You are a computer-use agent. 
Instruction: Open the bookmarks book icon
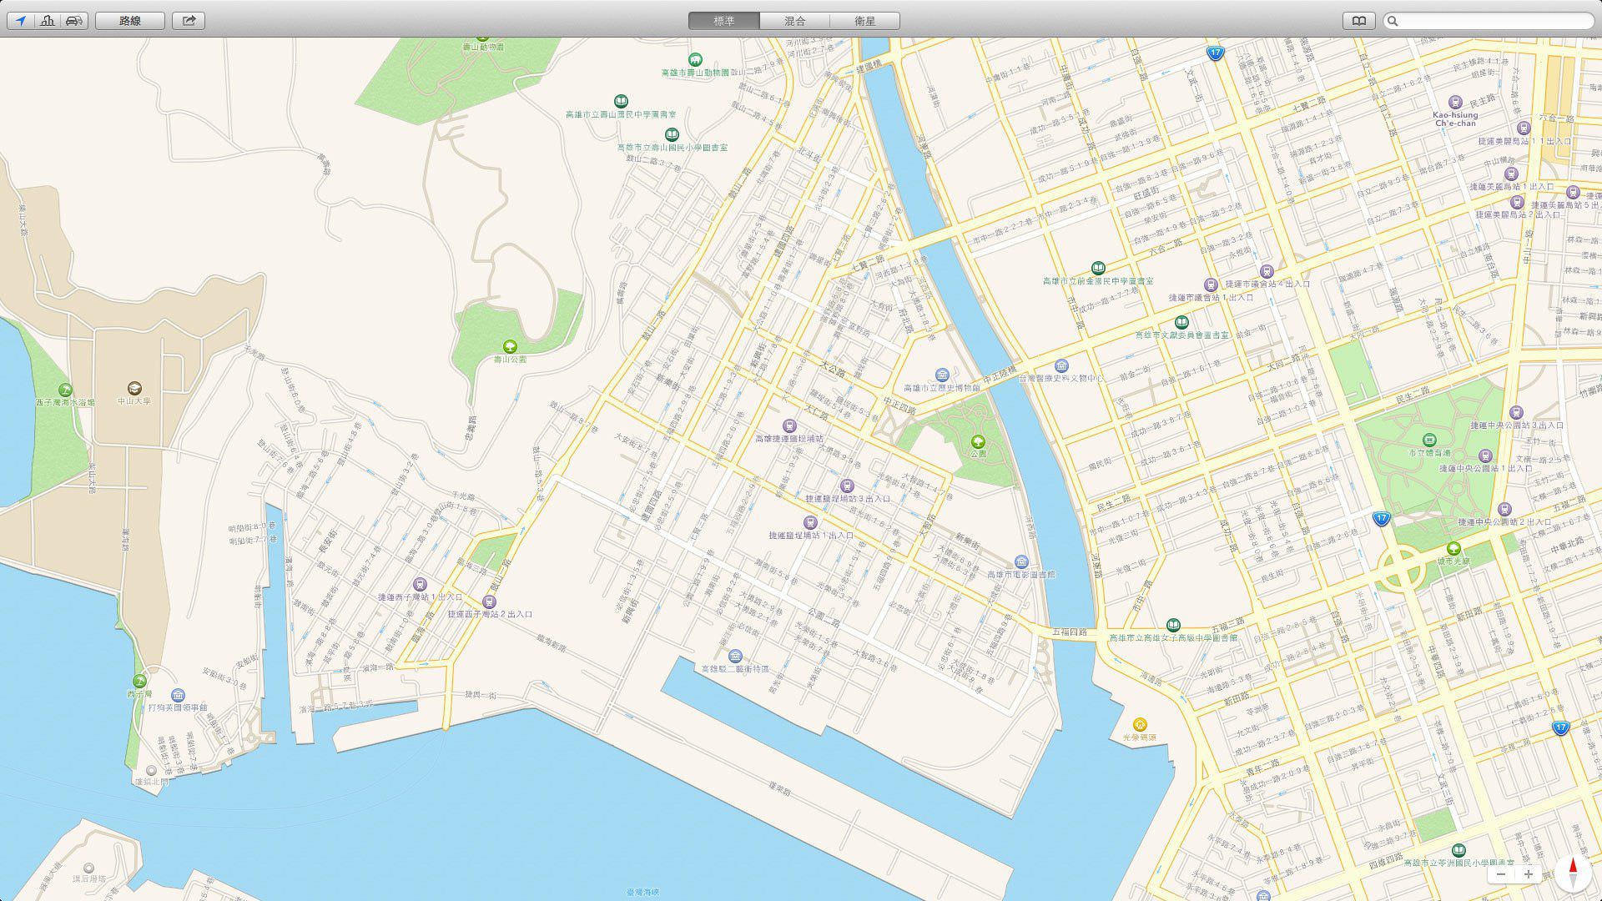point(1358,21)
